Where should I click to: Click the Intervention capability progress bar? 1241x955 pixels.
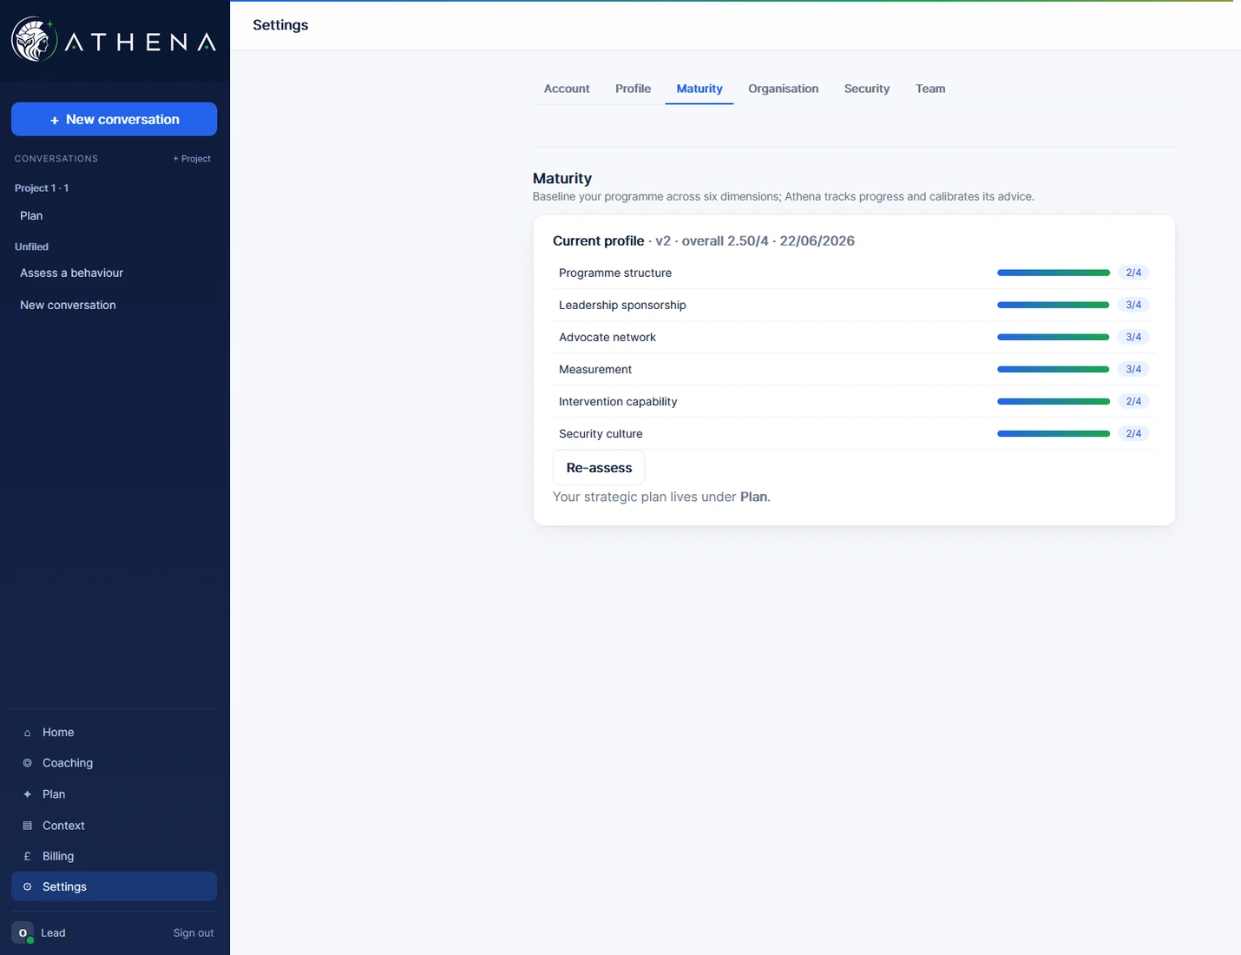pos(1054,401)
